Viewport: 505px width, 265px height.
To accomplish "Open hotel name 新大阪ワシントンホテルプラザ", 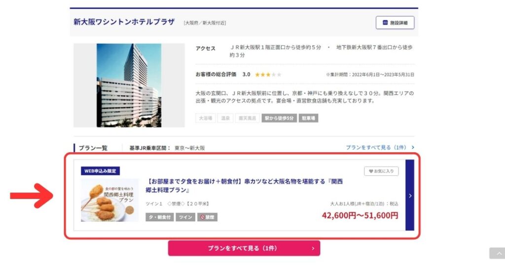I will click(x=124, y=22).
